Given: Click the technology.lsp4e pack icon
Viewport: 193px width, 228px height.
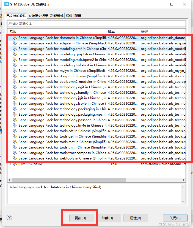Looking at the screenshot, I should pyautogui.click(x=15, y=104).
